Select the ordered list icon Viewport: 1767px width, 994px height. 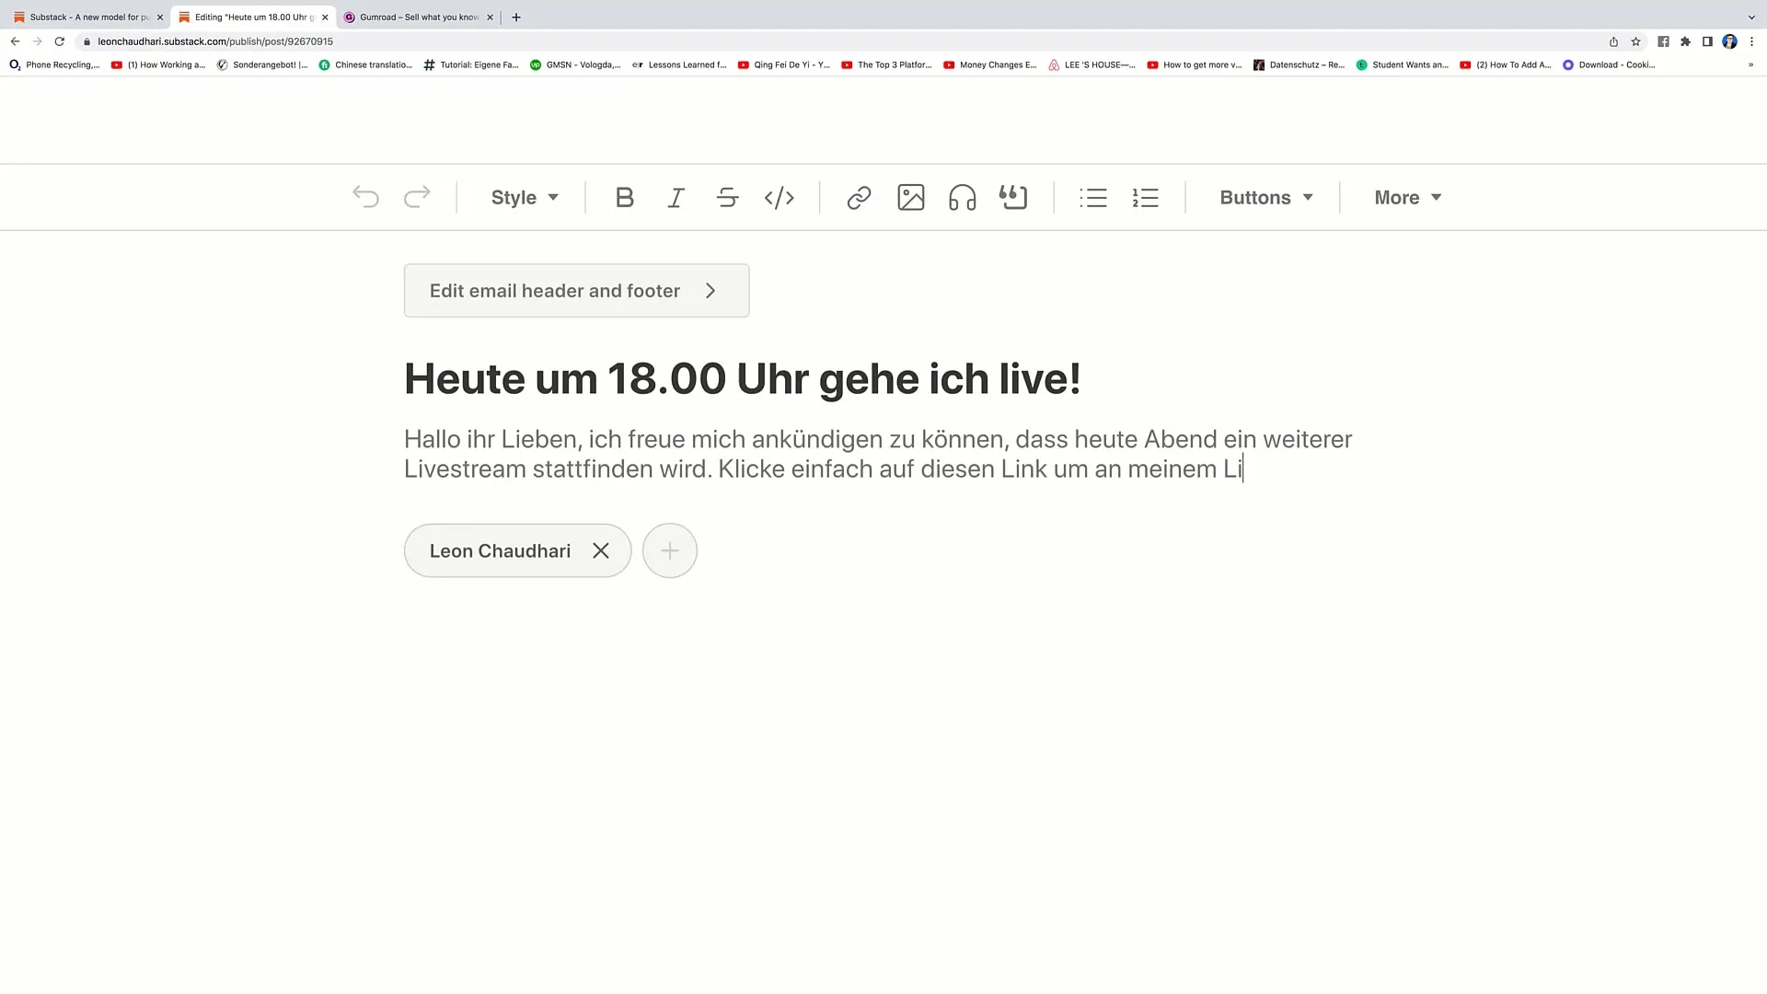pos(1147,197)
